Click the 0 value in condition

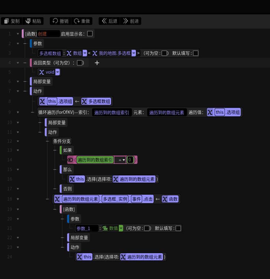point(130,160)
